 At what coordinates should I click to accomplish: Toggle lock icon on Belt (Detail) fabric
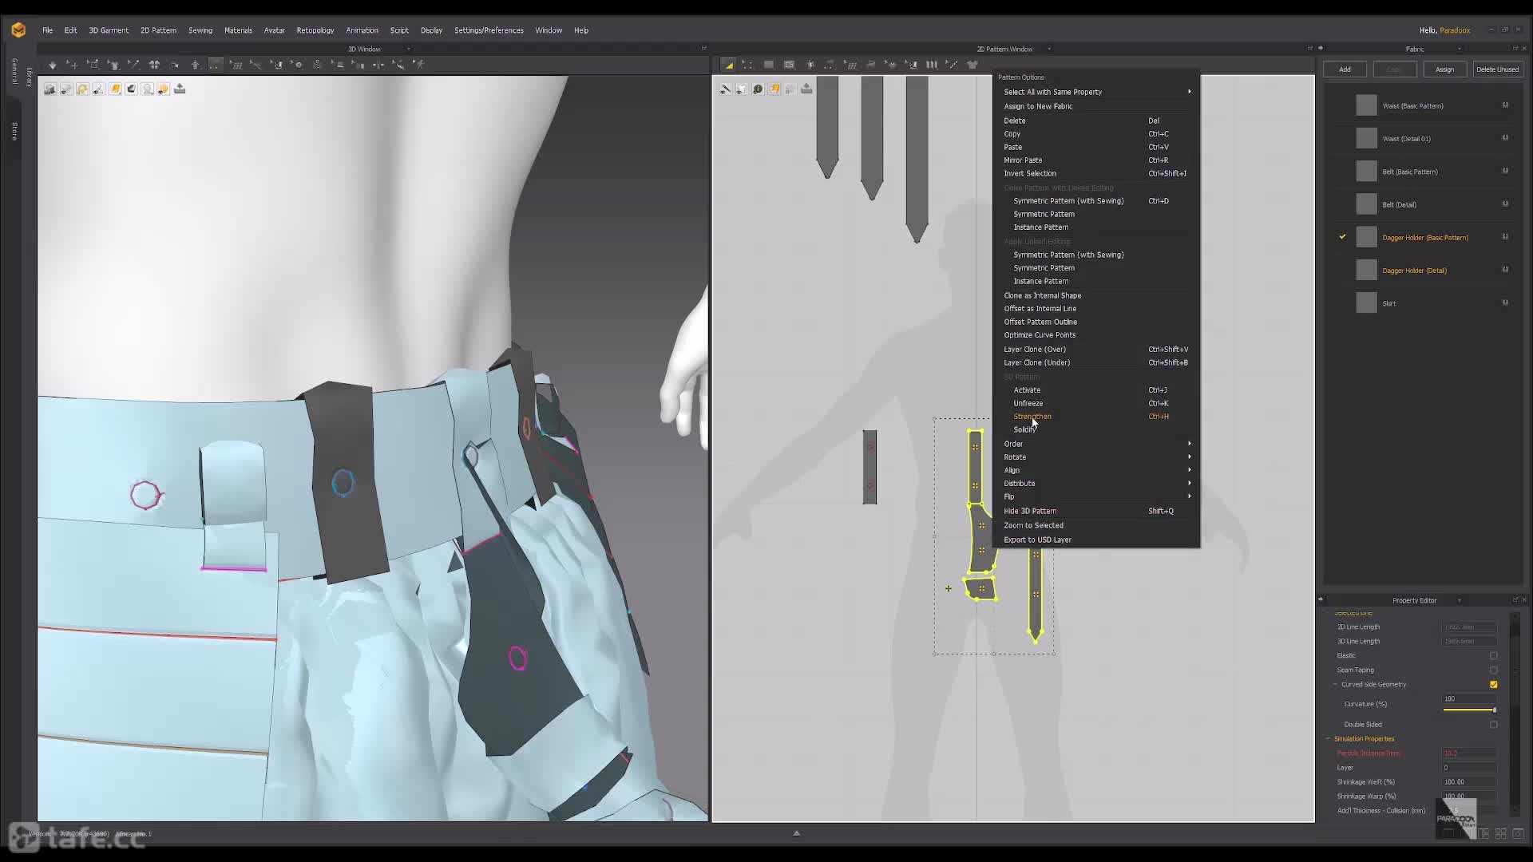click(1505, 204)
